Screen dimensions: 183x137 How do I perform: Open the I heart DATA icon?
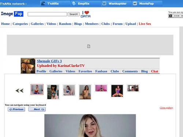tap(86, 14)
